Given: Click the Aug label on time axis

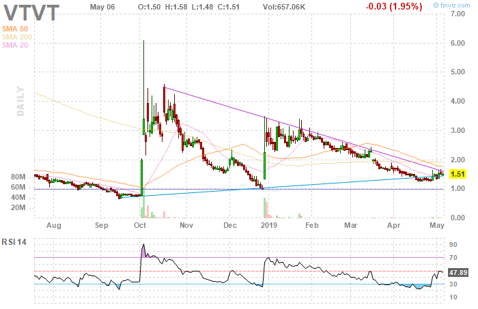Looking at the screenshot, I should [54, 226].
